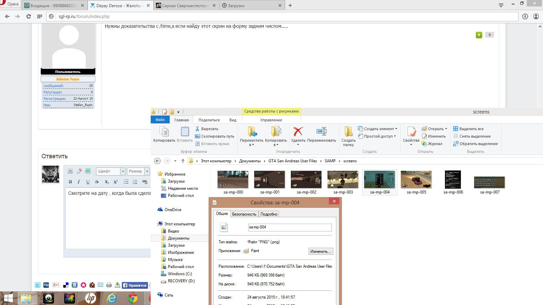Viewport: 543px width, 305px height.
Task: Click the eraser remove-formatting icon in editor
Action: pos(79,171)
